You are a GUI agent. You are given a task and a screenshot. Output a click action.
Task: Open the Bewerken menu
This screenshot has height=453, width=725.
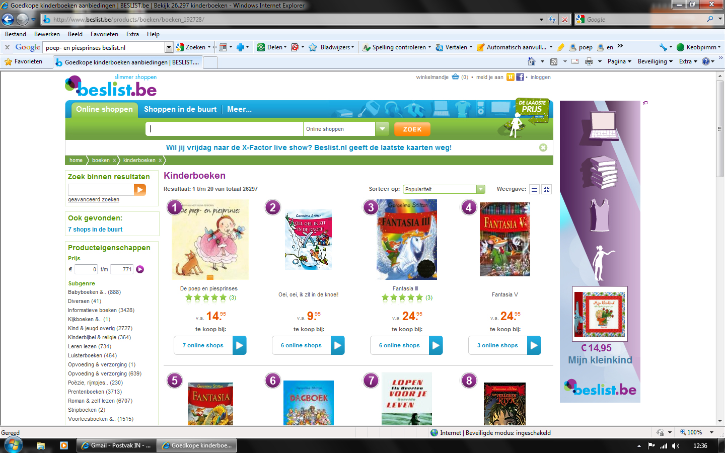coord(47,34)
